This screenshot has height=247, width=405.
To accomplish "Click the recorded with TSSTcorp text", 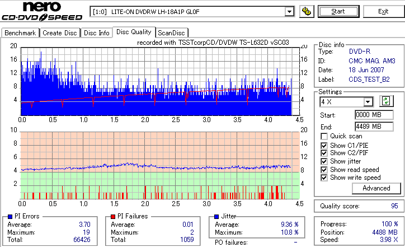I will pyautogui.click(x=213, y=43).
